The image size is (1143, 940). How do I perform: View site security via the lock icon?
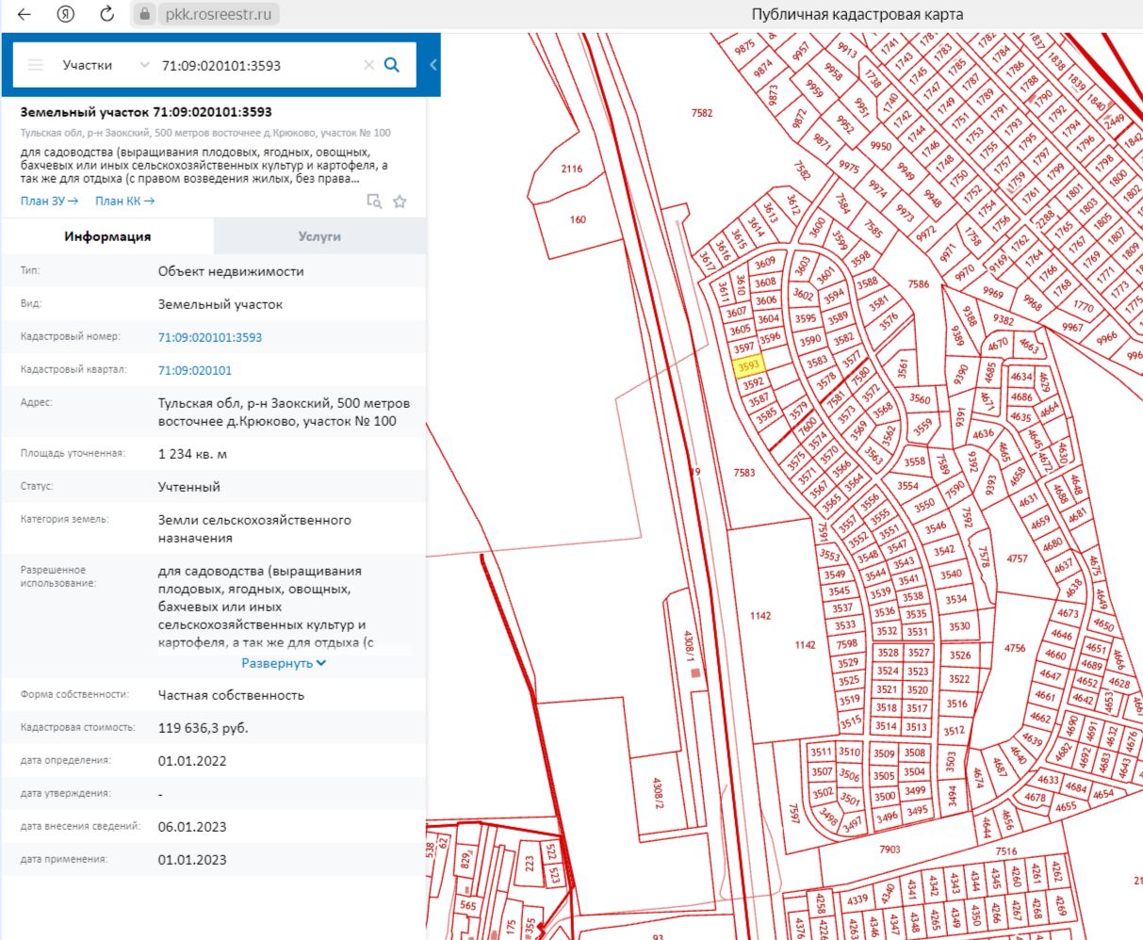coord(144,14)
